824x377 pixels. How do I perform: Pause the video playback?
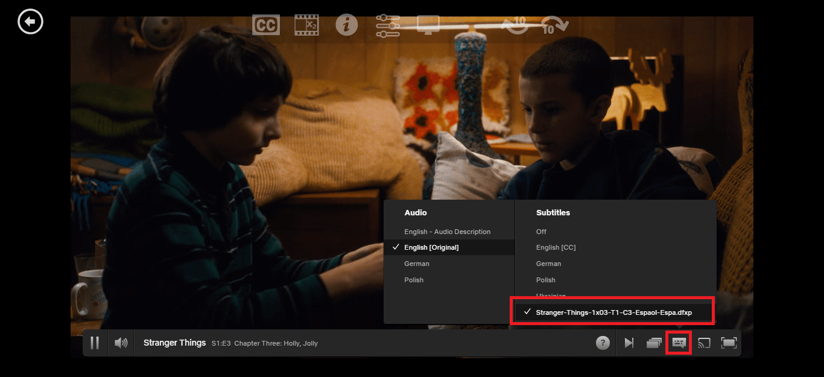tap(95, 343)
